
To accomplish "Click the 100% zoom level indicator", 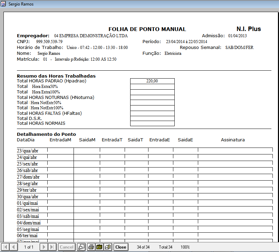I will pyautogui.click(x=185, y=247).
